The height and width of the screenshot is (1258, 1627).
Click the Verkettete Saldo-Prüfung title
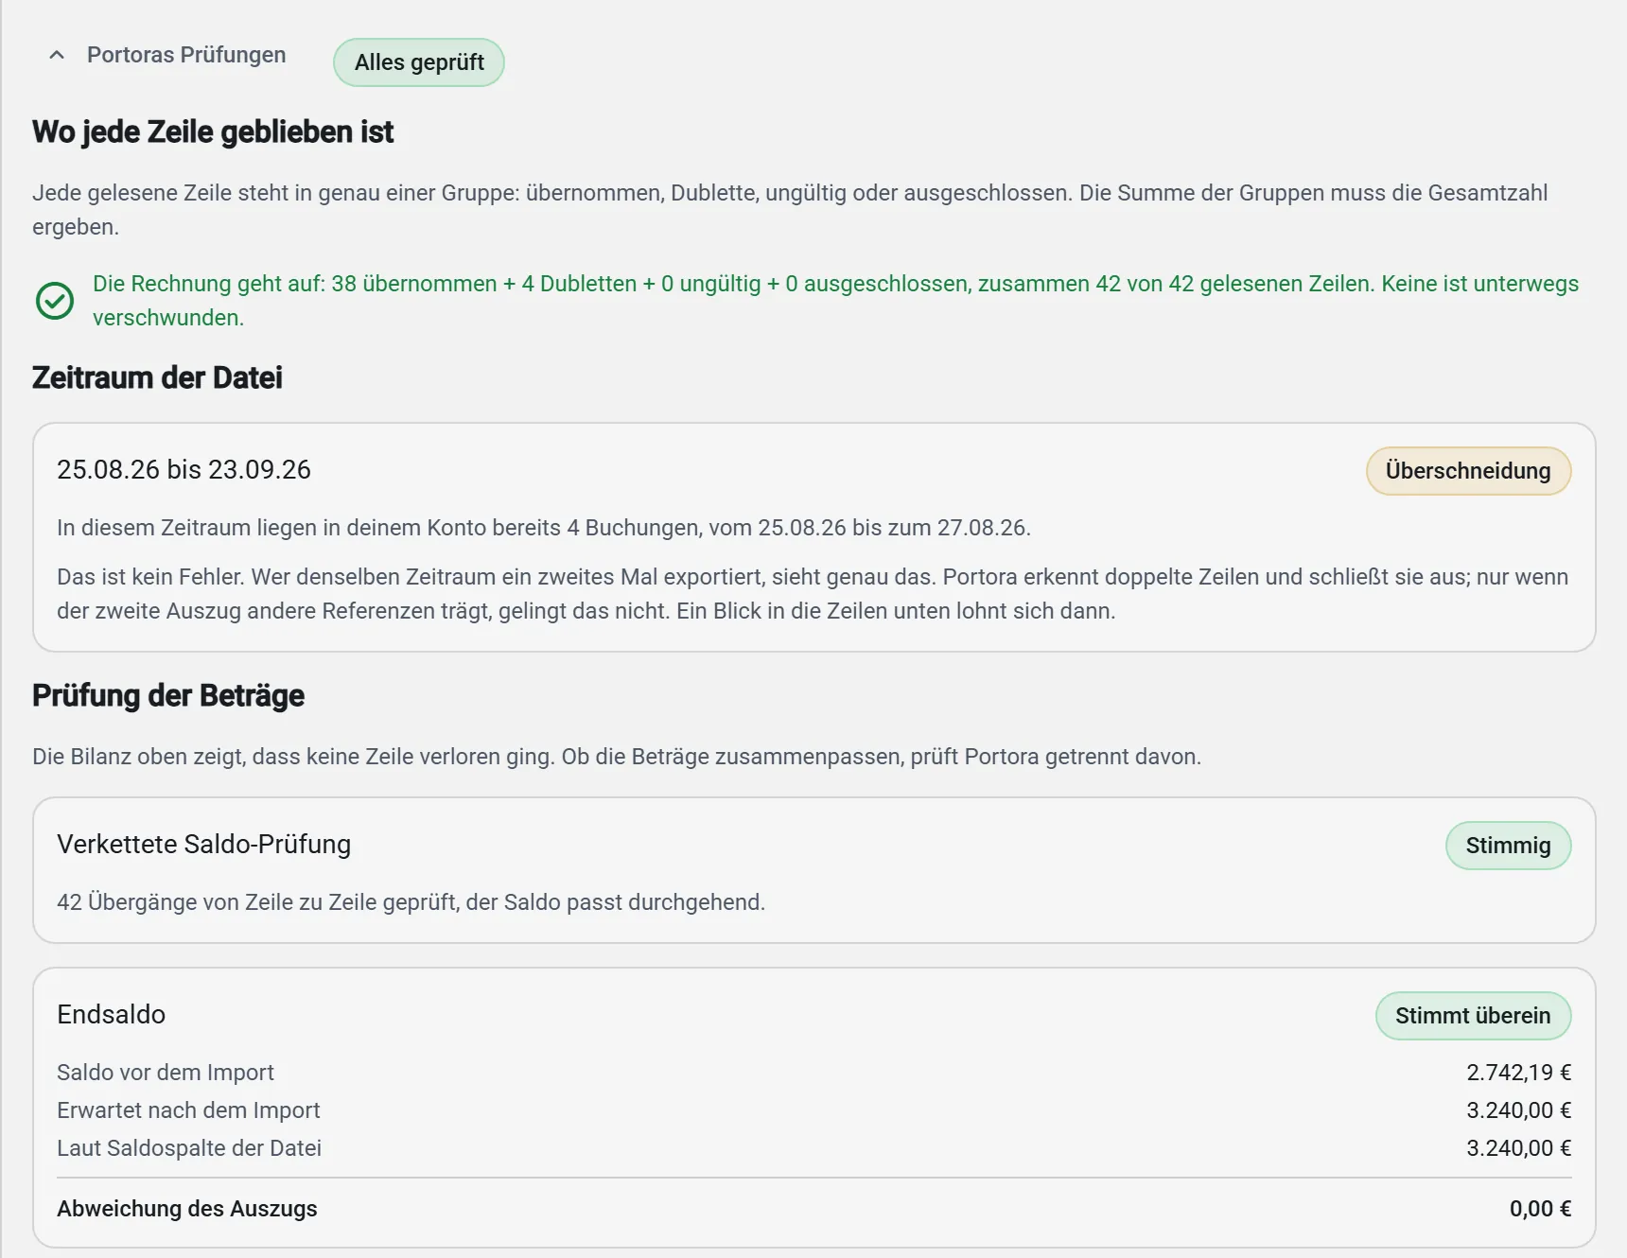point(203,845)
